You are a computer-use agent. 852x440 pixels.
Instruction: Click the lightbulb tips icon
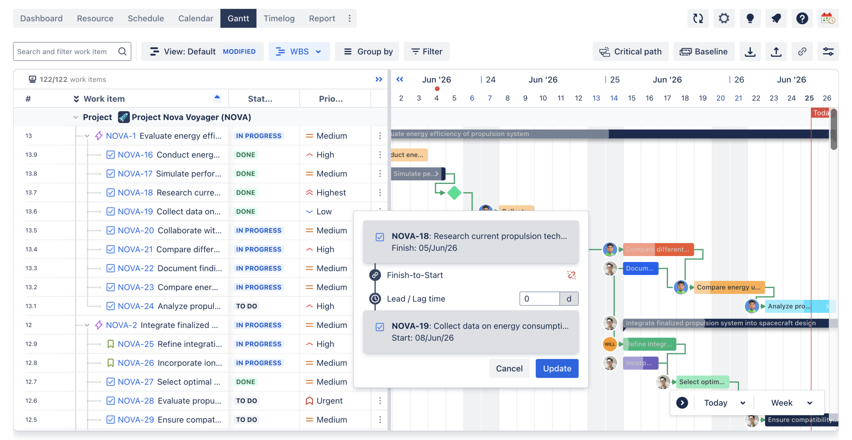click(x=750, y=18)
